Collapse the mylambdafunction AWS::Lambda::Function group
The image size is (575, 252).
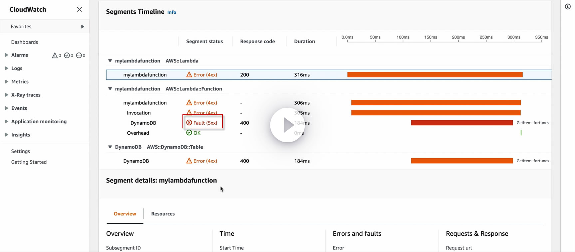[x=110, y=89]
